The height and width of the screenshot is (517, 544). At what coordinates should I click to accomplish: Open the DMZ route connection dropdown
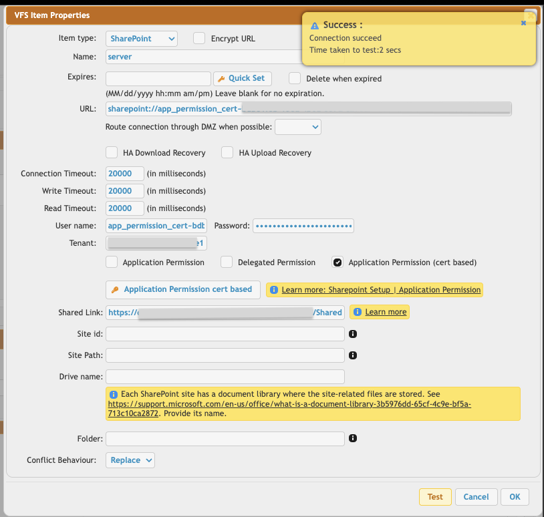click(297, 126)
